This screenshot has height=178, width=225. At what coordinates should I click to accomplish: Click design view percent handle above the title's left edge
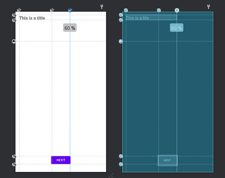[19, 10]
